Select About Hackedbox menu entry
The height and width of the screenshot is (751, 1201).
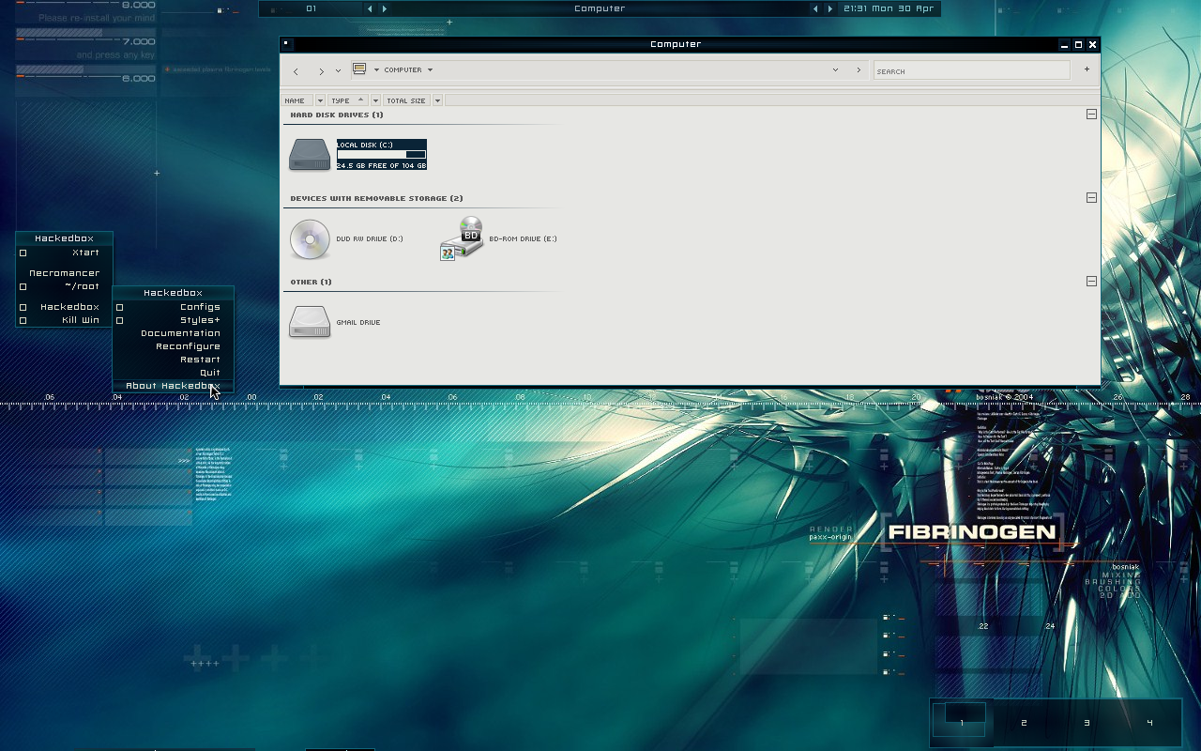pos(173,386)
